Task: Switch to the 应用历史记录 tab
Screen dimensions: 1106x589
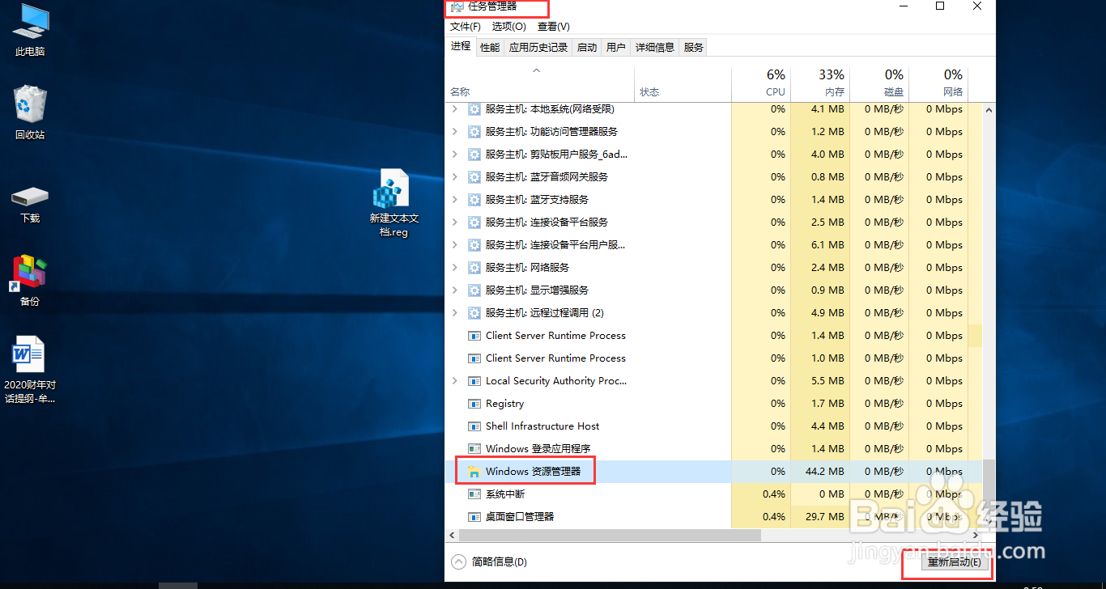Action: [x=538, y=48]
